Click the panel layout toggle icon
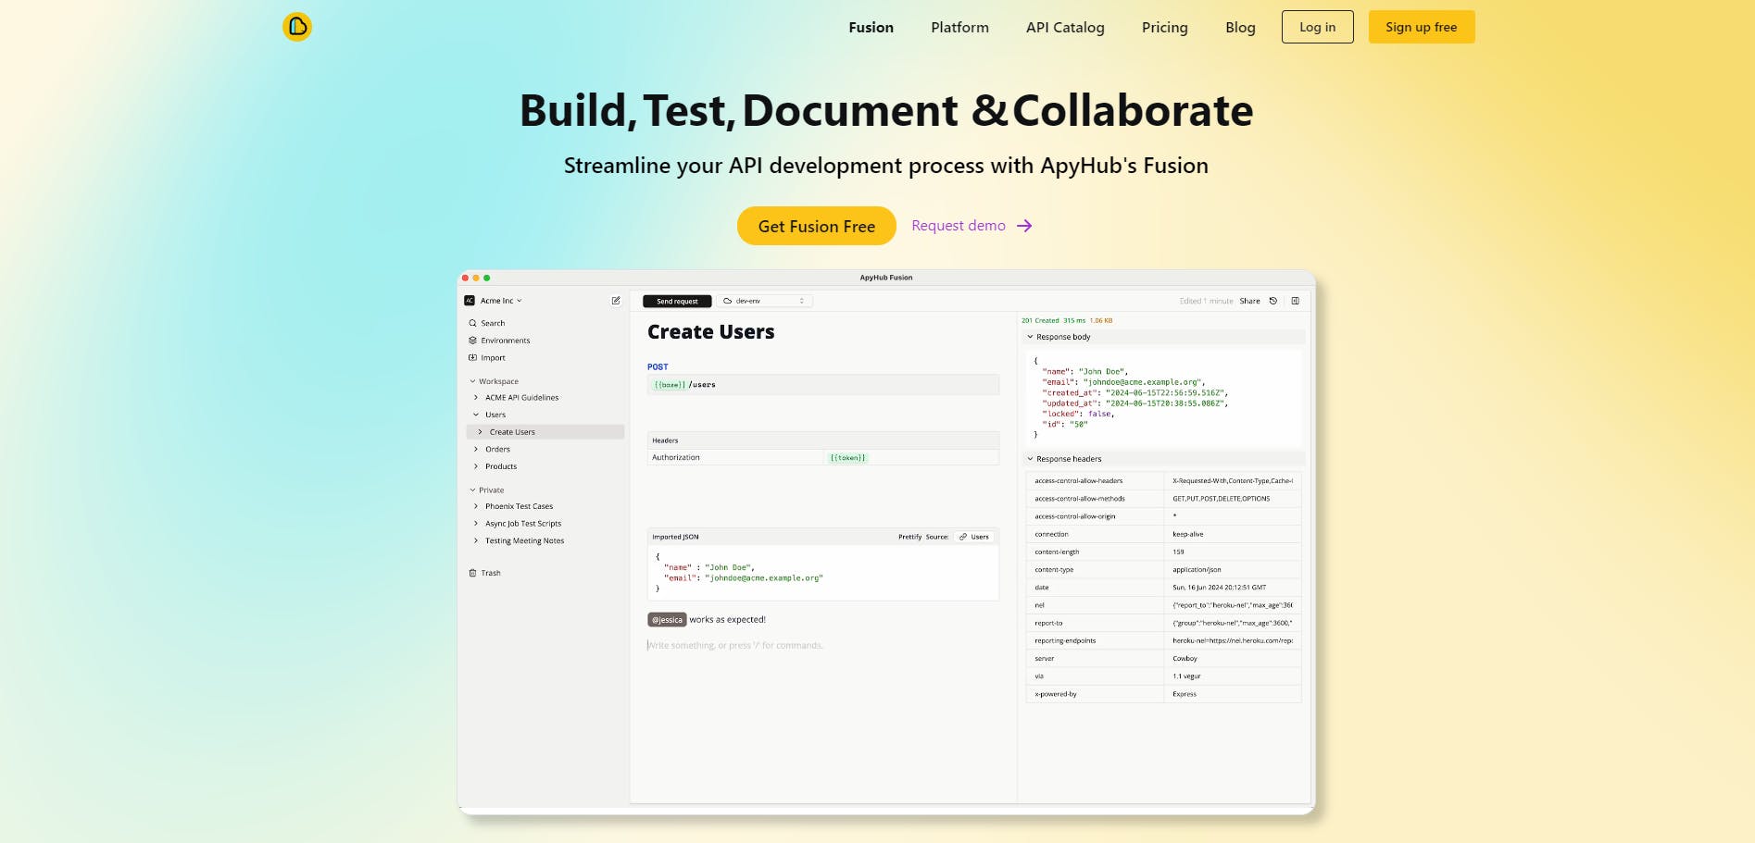 (1296, 301)
